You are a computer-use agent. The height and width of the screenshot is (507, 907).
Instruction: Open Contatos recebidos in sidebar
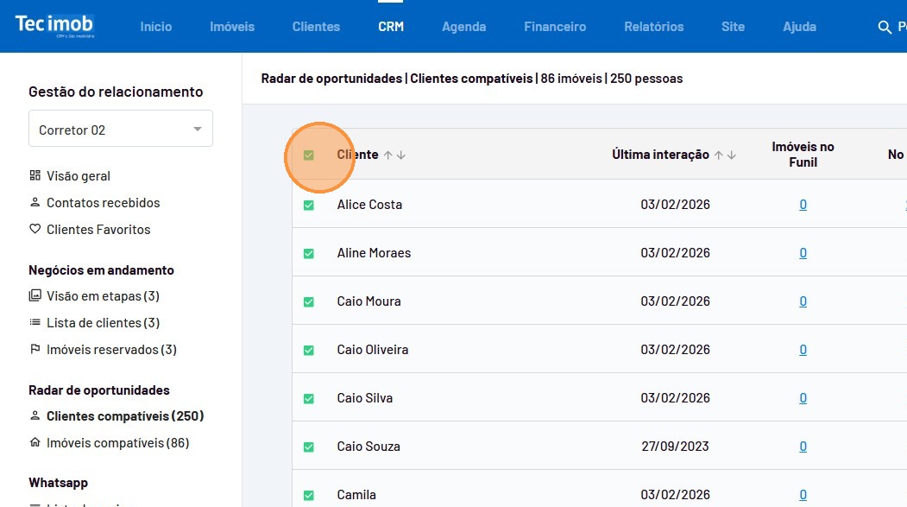coord(103,203)
